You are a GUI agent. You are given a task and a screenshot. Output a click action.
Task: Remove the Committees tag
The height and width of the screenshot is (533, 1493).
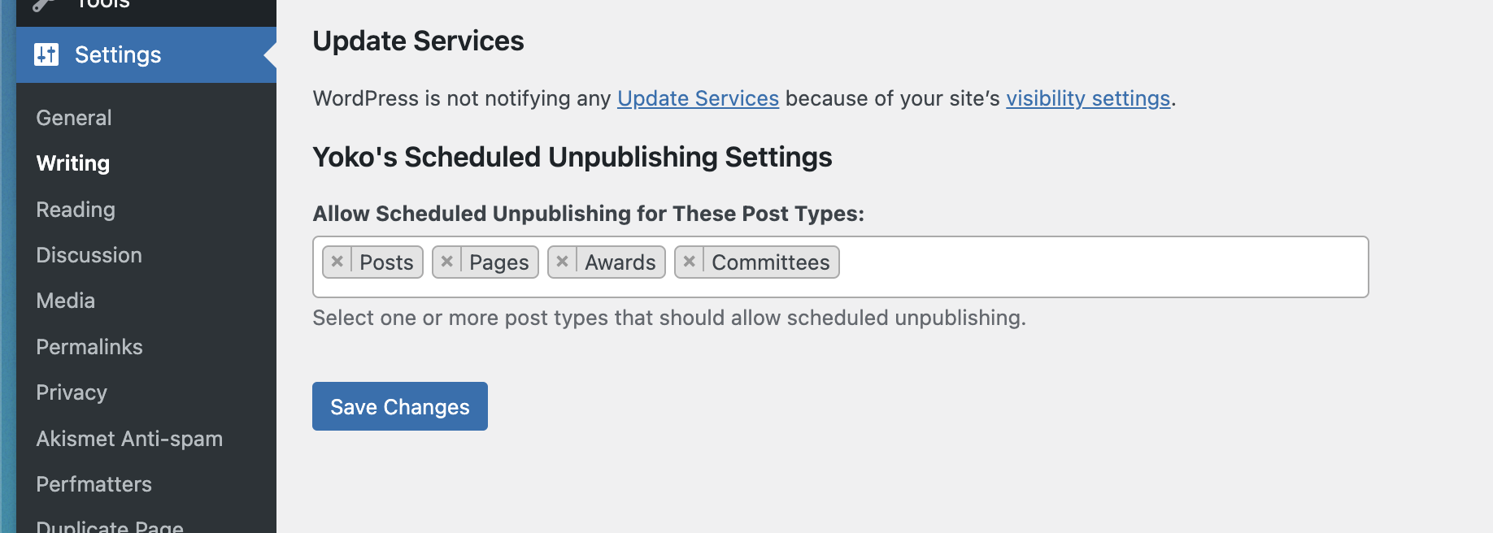[689, 262]
